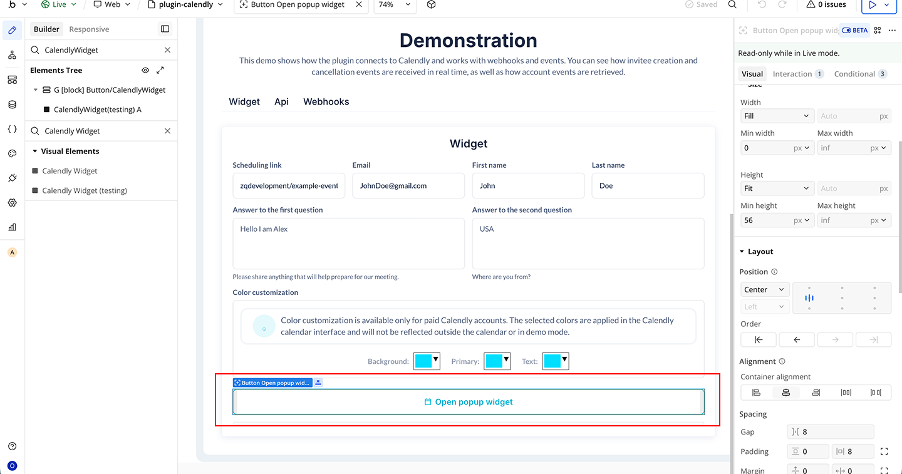The width and height of the screenshot is (902, 474).
Task: Click the blue user avatar at bottom-left
Action: tap(12, 466)
